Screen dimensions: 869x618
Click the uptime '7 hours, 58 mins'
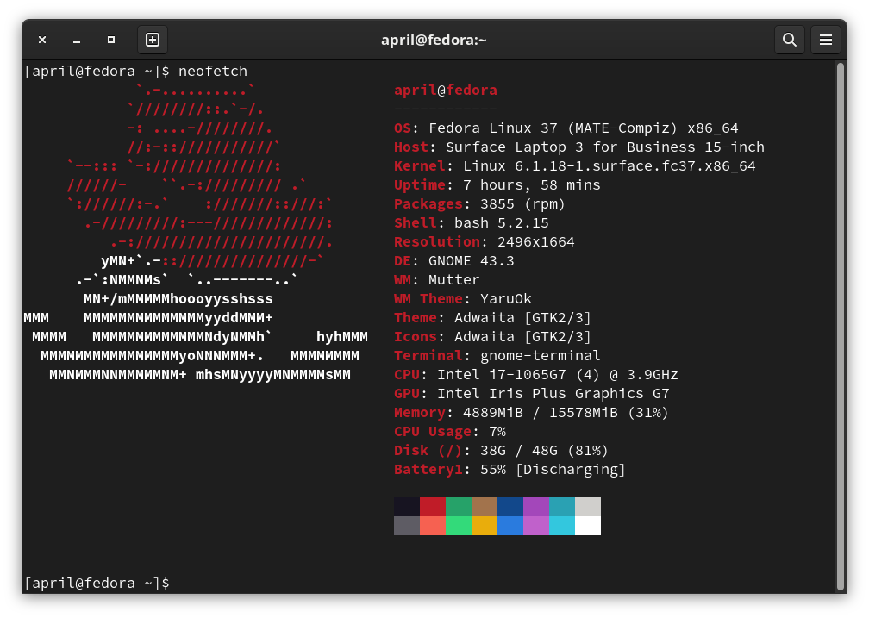[x=532, y=184]
